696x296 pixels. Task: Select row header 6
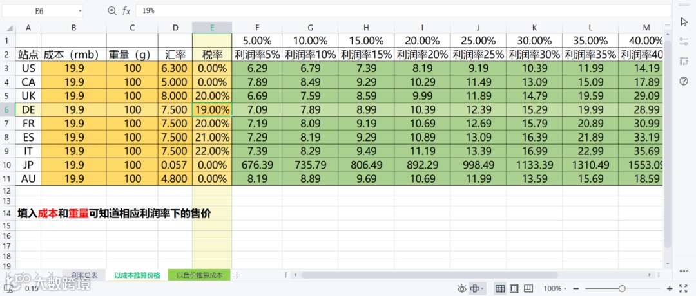(8, 110)
